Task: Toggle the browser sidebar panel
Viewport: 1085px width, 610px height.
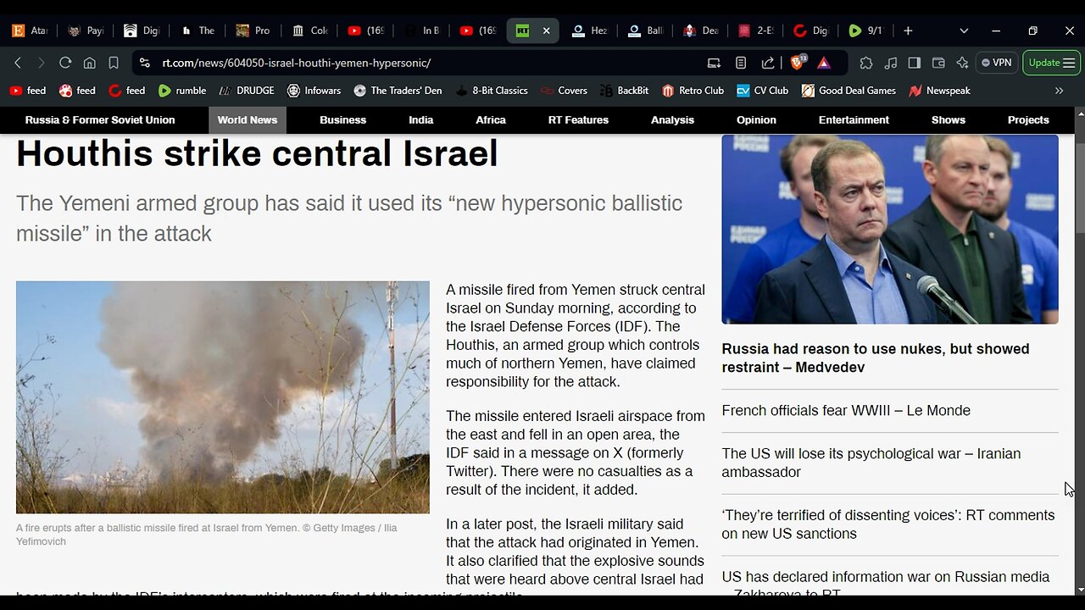Action: [x=914, y=63]
